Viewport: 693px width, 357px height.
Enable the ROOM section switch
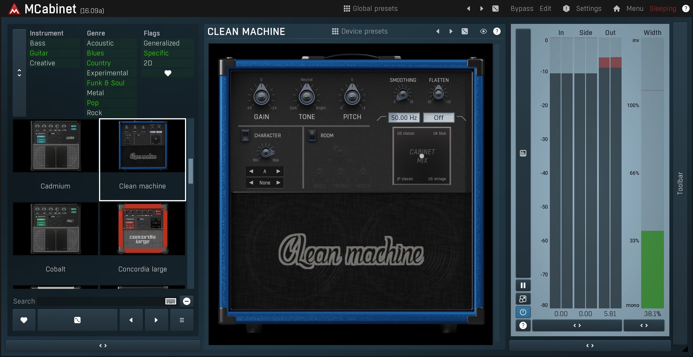(312, 136)
